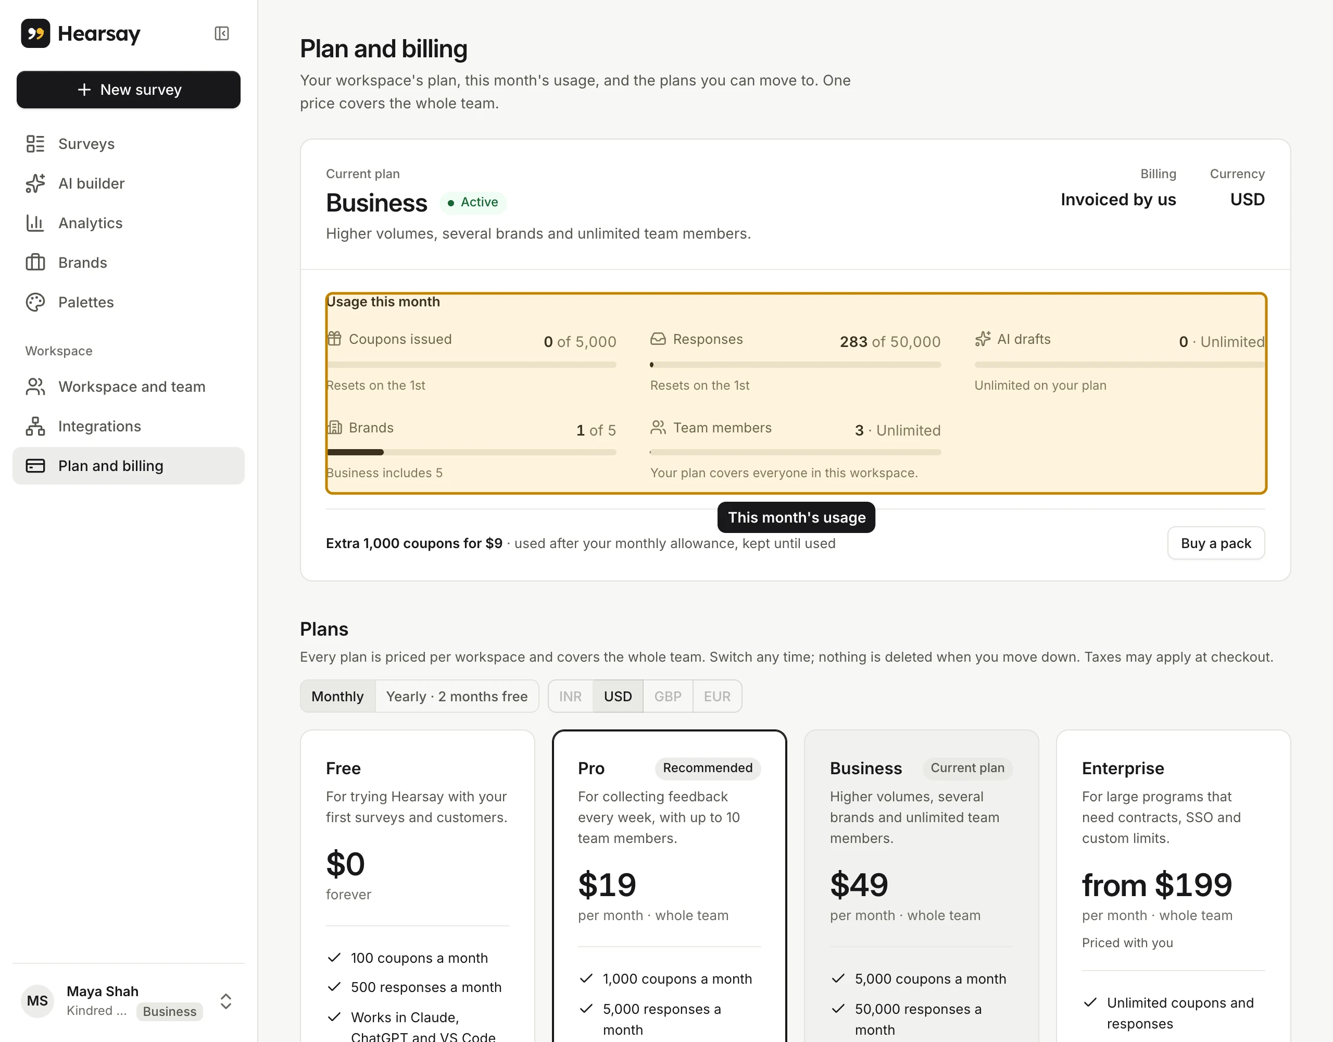Click the Responses progress bar
The image size is (1333, 1042).
[795, 365]
